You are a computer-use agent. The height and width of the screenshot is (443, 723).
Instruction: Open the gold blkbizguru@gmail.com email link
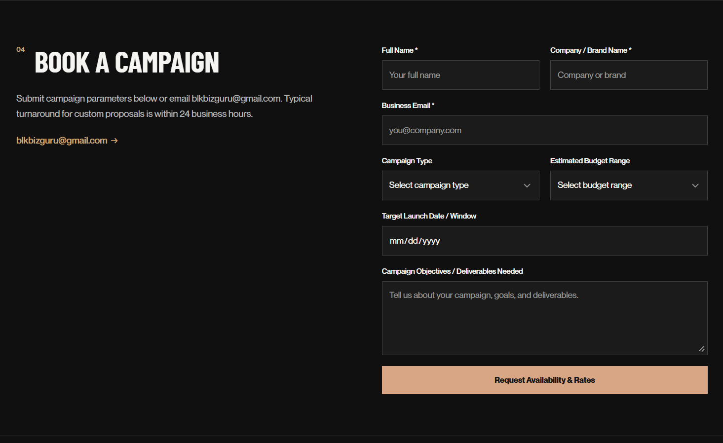[67, 141]
